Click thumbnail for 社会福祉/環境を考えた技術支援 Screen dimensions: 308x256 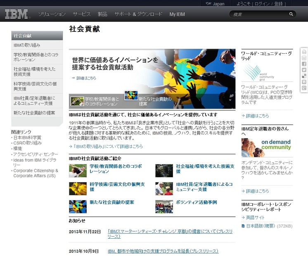click(x=164, y=171)
